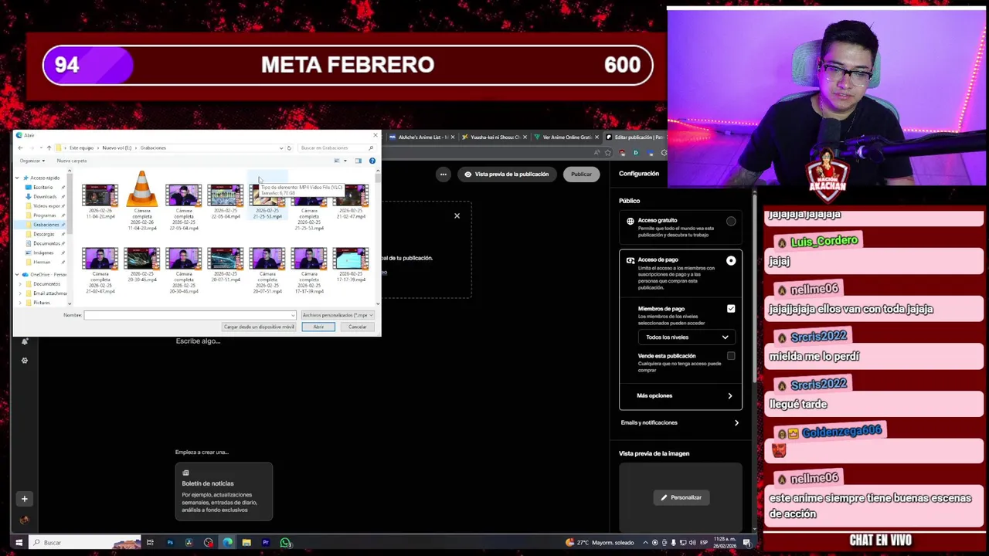989x556 pixels.
Task: Click the bell icon in the left sidebar
Action: point(24,341)
